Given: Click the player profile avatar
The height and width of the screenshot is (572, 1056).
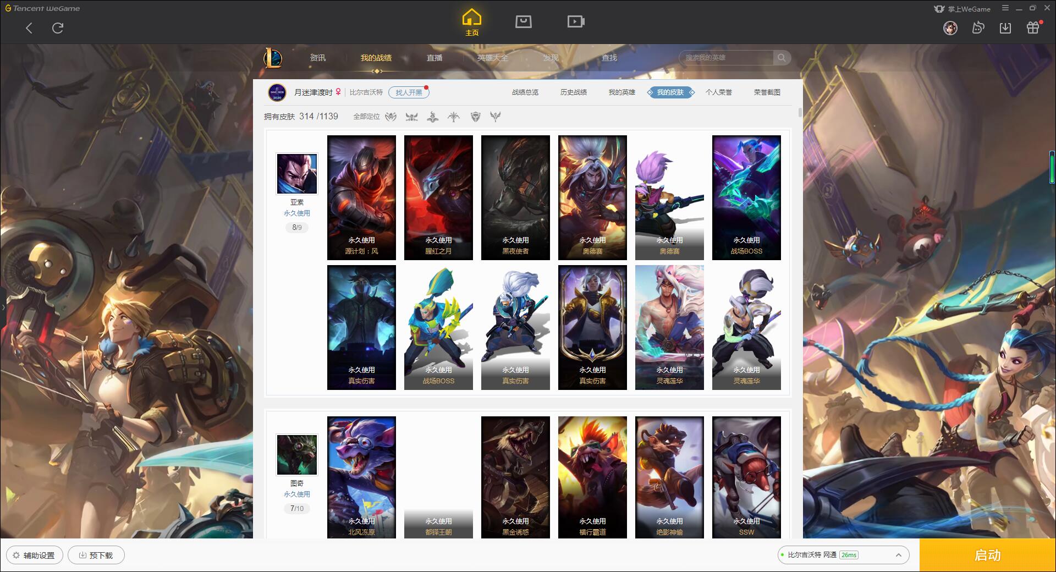Looking at the screenshot, I should click(x=277, y=92).
